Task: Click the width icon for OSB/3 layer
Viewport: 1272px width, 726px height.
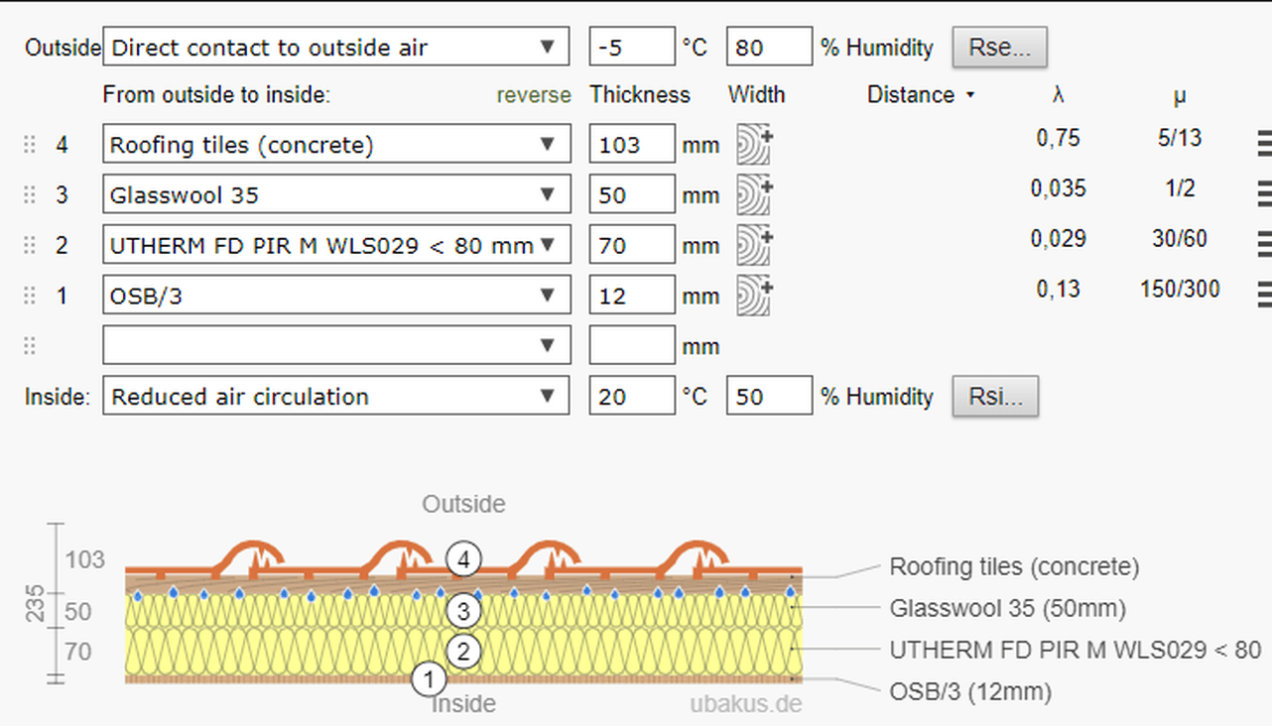Action: point(753,296)
